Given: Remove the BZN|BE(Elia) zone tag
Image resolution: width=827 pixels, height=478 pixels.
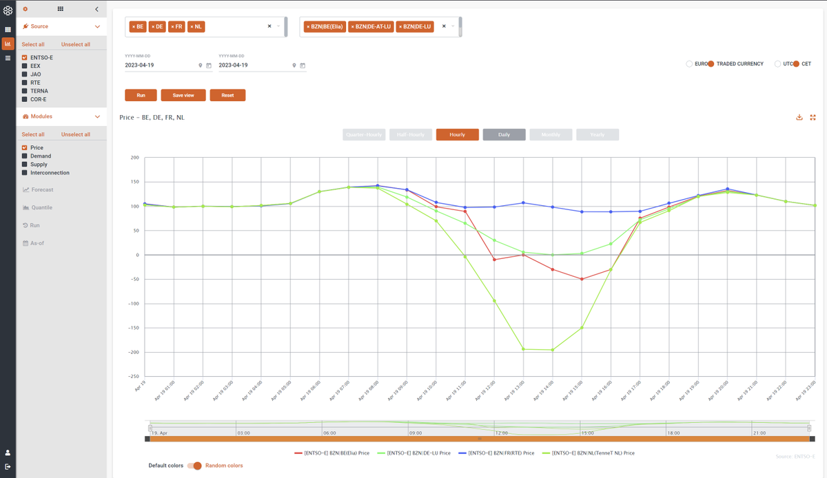Looking at the screenshot, I should (308, 26).
